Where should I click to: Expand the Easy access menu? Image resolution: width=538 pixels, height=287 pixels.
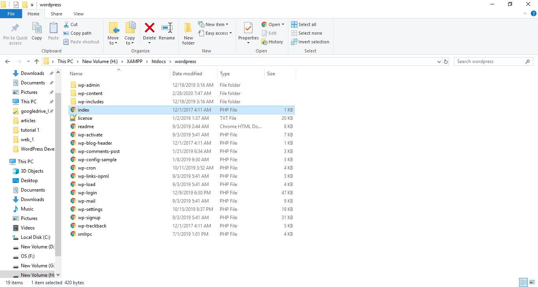click(215, 33)
